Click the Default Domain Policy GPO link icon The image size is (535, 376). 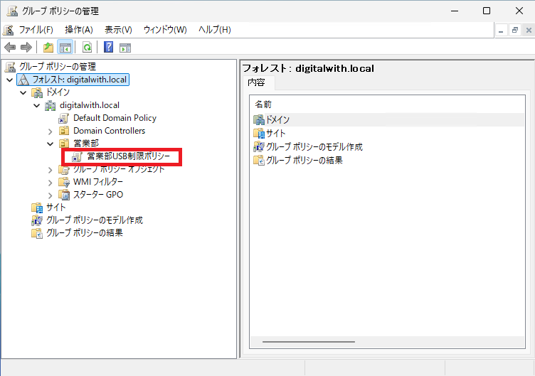tap(64, 118)
